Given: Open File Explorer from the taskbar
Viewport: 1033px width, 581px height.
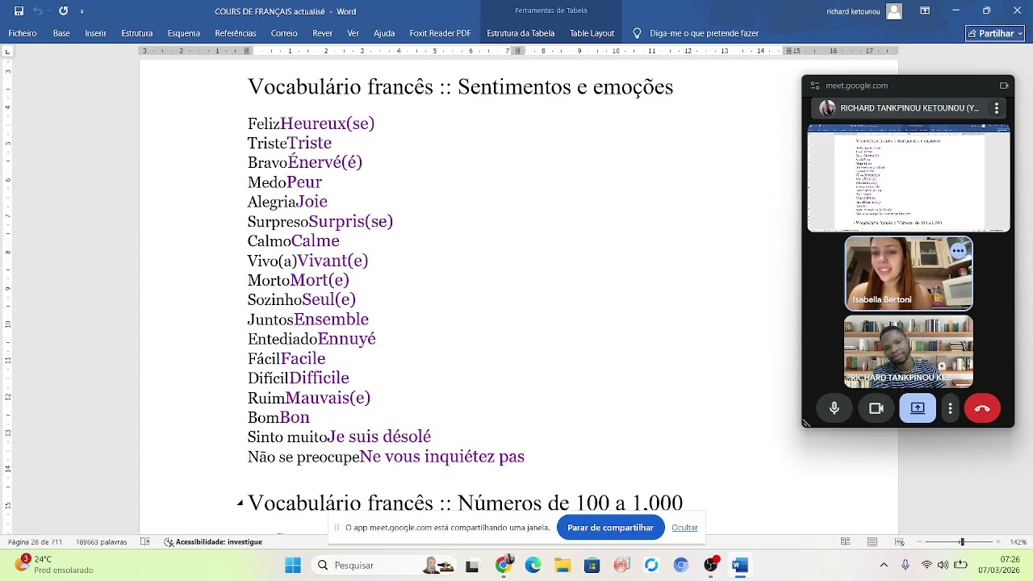Looking at the screenshot, I should tap(562, 566).
